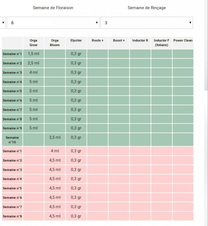The image size is (208, 226).
Task: Click the 4 ml Orga Bloom cell
Action: click(x=55, y=151)
